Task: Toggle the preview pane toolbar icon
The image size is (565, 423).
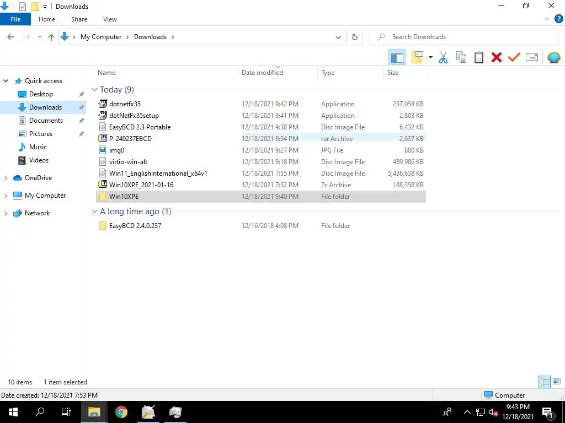Action: click(x=397, y=57)
